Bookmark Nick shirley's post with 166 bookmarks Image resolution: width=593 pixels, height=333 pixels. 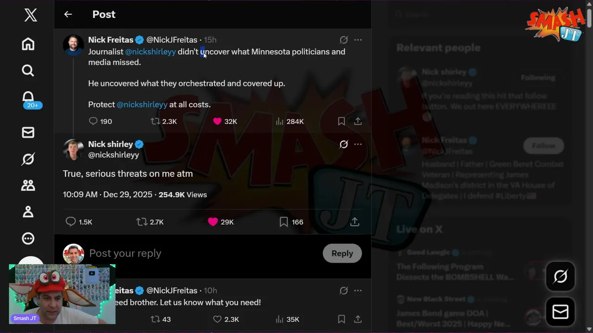tap(284, 222)
